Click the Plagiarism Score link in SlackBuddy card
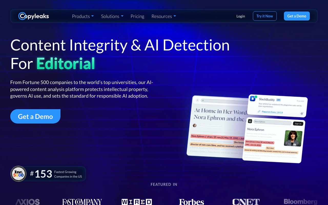Image resolution: width=328 pixels, height=205 pixels. [x=272, y=112]
